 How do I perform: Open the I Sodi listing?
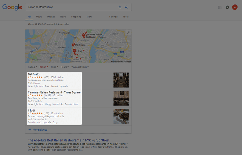coord(31,110)
